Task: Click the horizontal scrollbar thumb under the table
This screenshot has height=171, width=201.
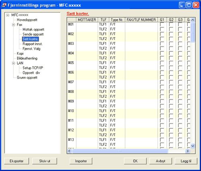Action: 120,151
